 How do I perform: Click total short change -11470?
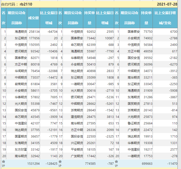[x=172, y=163]
